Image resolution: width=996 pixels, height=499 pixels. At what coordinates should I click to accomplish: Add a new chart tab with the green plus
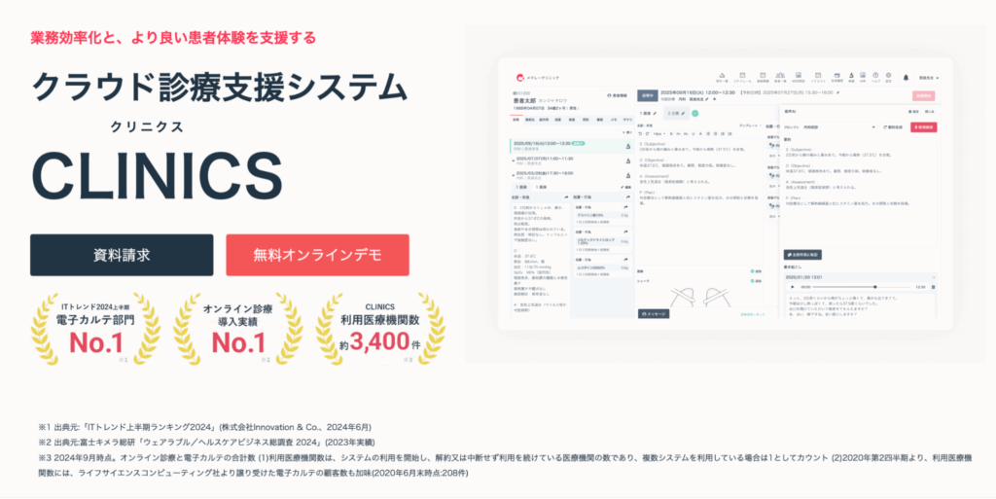click(694, 113)
